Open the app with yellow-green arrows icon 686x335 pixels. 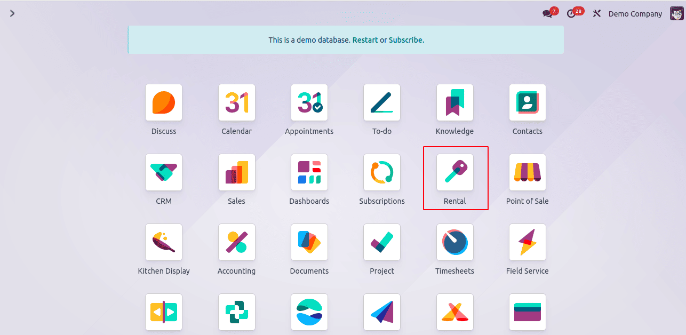(164, 312)
